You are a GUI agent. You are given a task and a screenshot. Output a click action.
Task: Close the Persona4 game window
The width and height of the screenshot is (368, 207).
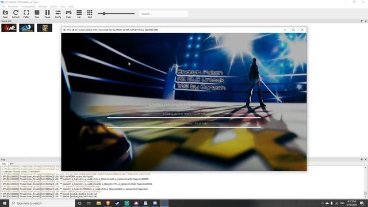coord(302,30)
